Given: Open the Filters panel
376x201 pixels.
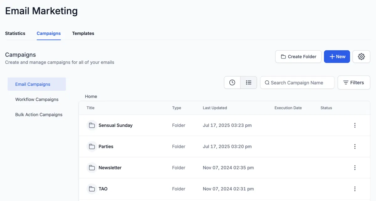Looking at the screenshot, I should (x=354, y=83).
